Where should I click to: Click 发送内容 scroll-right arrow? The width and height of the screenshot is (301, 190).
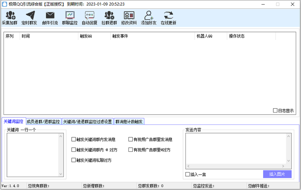tap(283, 166)
